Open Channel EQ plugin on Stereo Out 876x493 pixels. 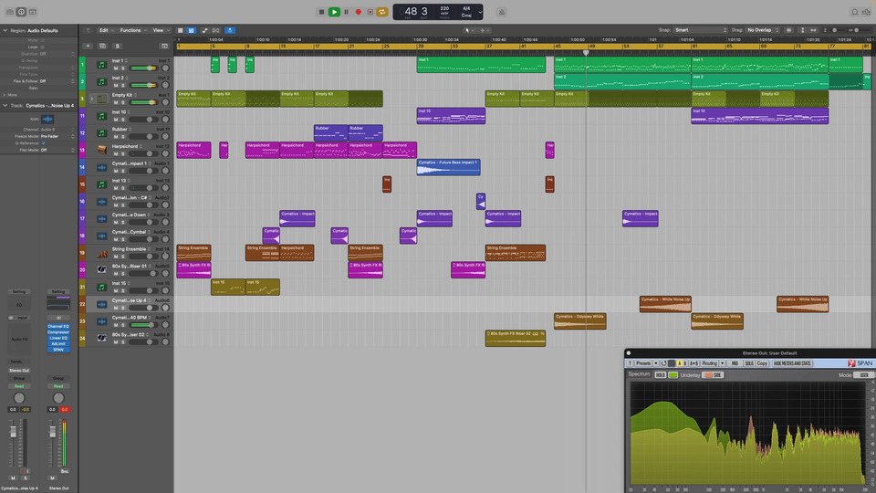58,327
